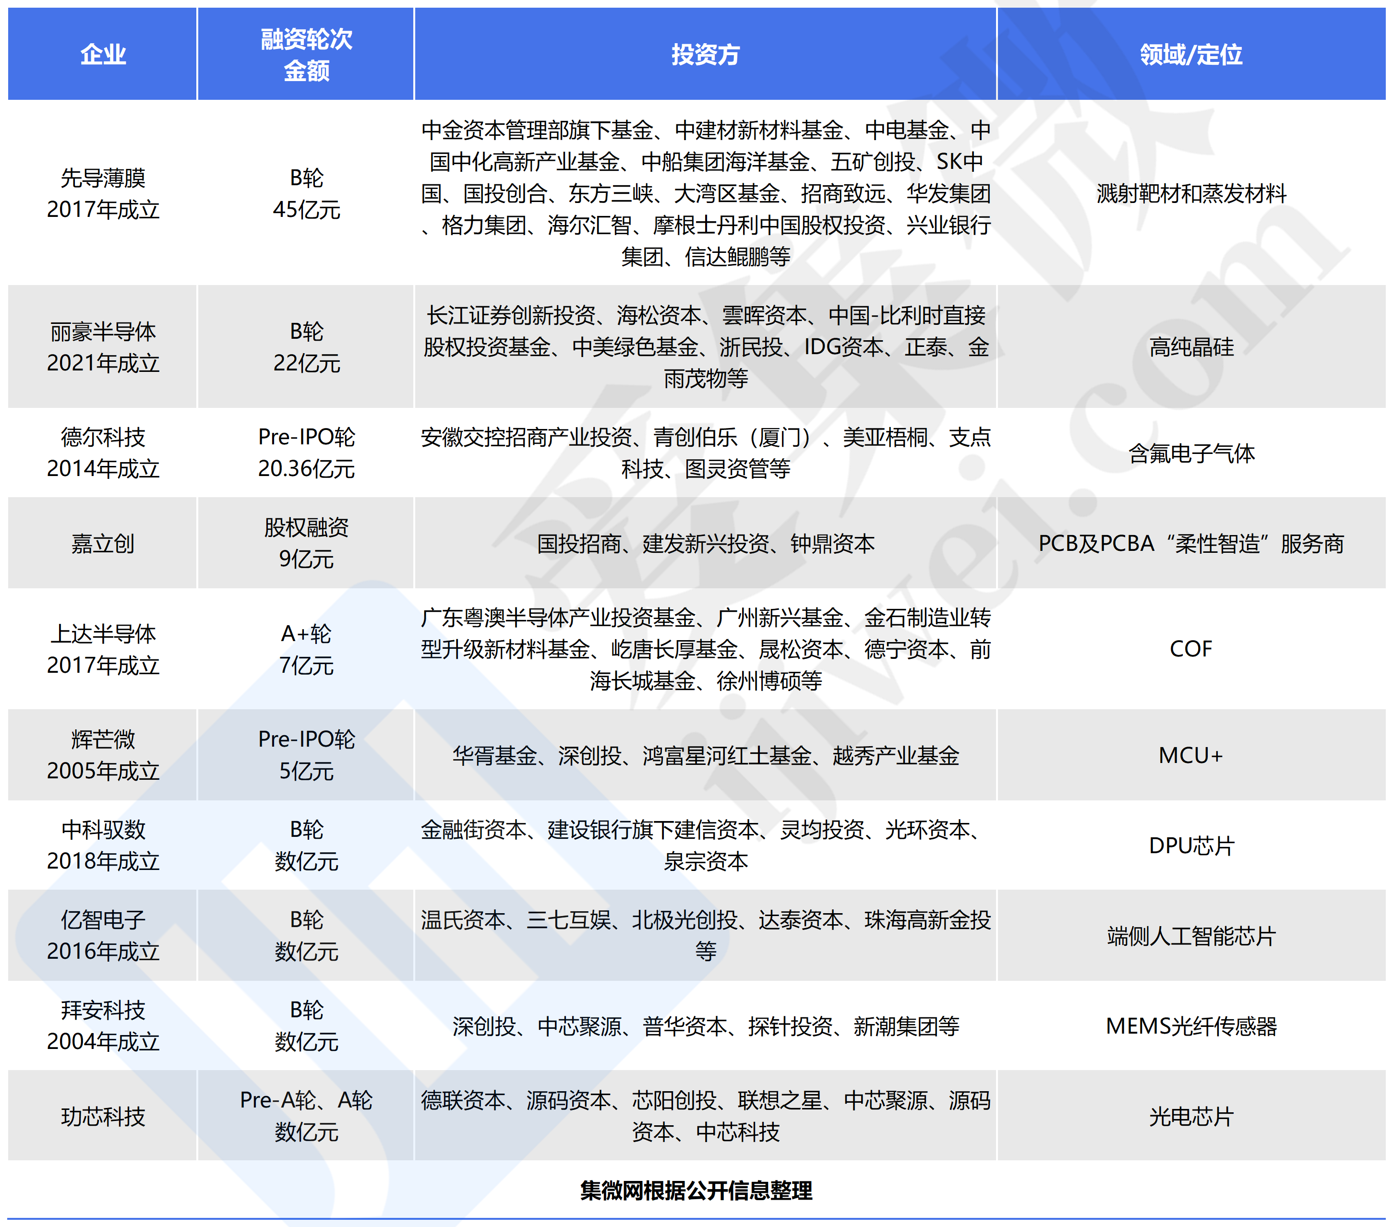Image resolution: width=1393 pixels, height=1227 pixels.
Task: Click the investor list starting with 温氏资本
Action: (705, 935)
